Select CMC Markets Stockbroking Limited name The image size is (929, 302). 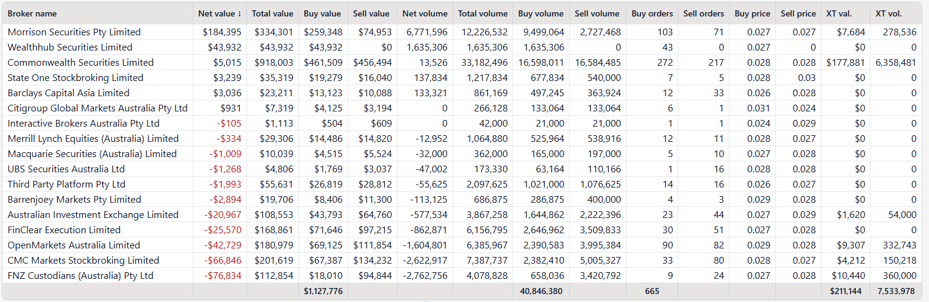coord(84,260)
